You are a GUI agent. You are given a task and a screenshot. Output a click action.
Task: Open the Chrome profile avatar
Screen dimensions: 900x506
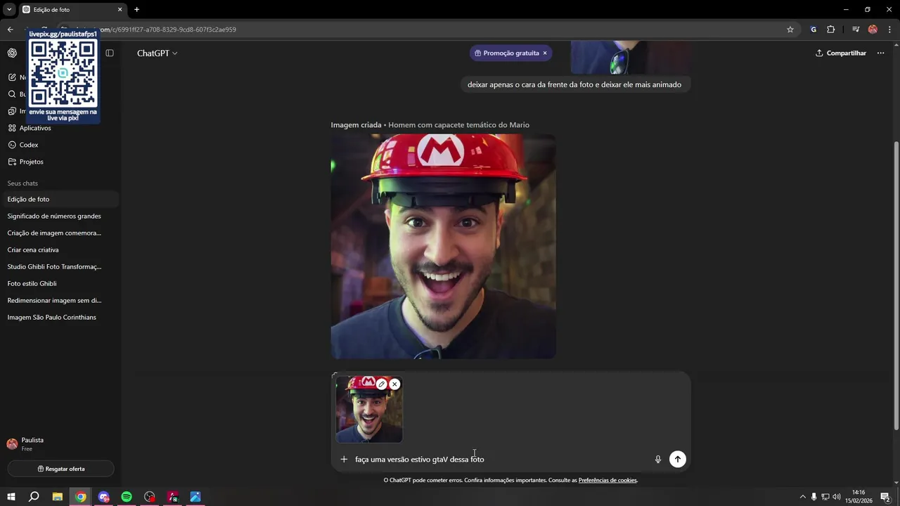pos(873,30)
